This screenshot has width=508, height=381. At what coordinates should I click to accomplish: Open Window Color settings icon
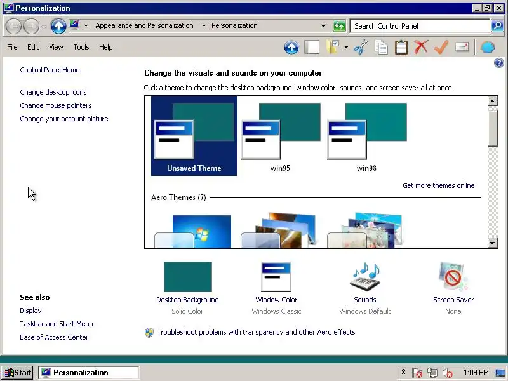[276, 277]
